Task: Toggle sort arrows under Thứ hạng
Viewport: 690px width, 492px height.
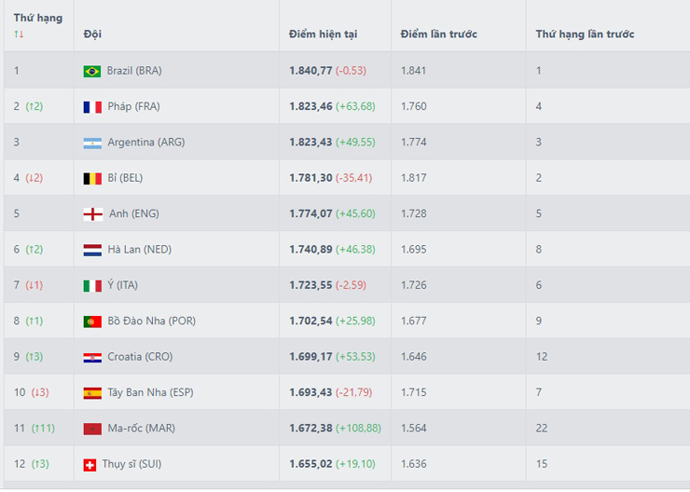Action: (19, 34)
